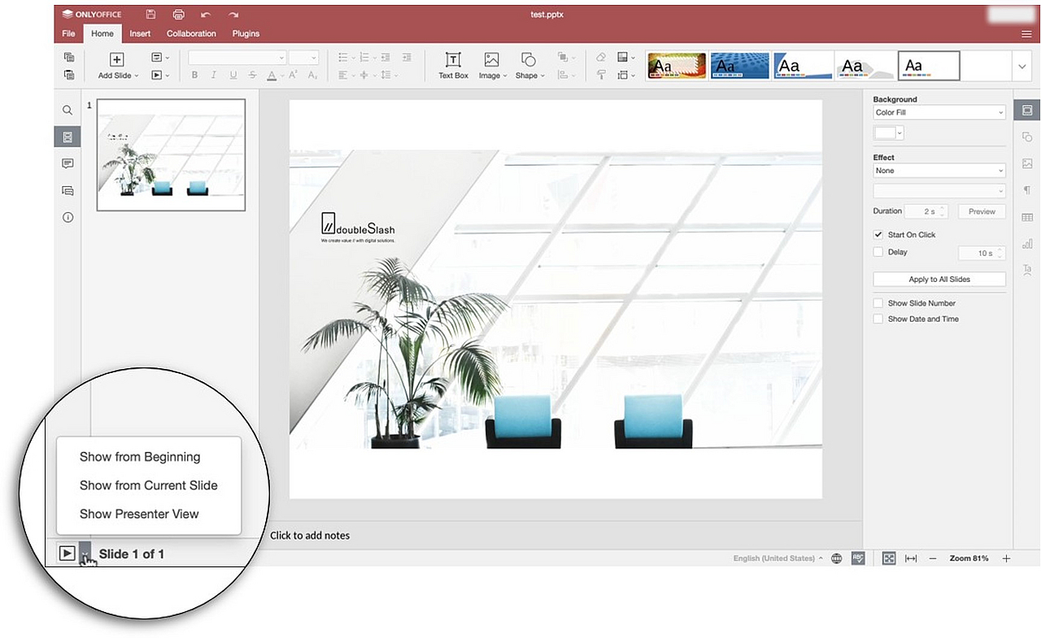Enable Show Slide Number checkbox
1041x638 pixels.
pyautogui.click(x=878, y=303)
